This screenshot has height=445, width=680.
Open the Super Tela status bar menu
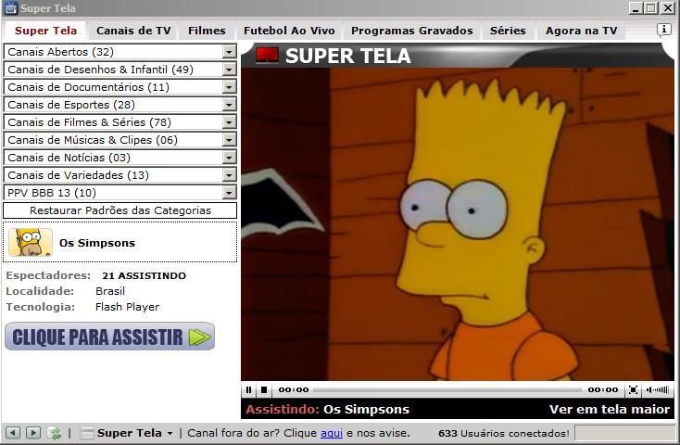128,433
